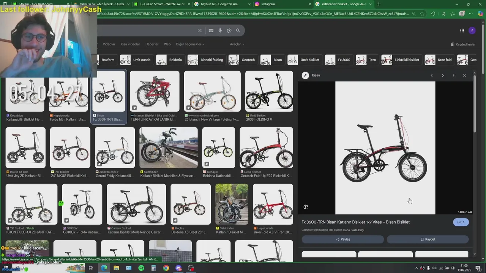
Task: Click the Git visit button
Action: (x=461, y=222)
